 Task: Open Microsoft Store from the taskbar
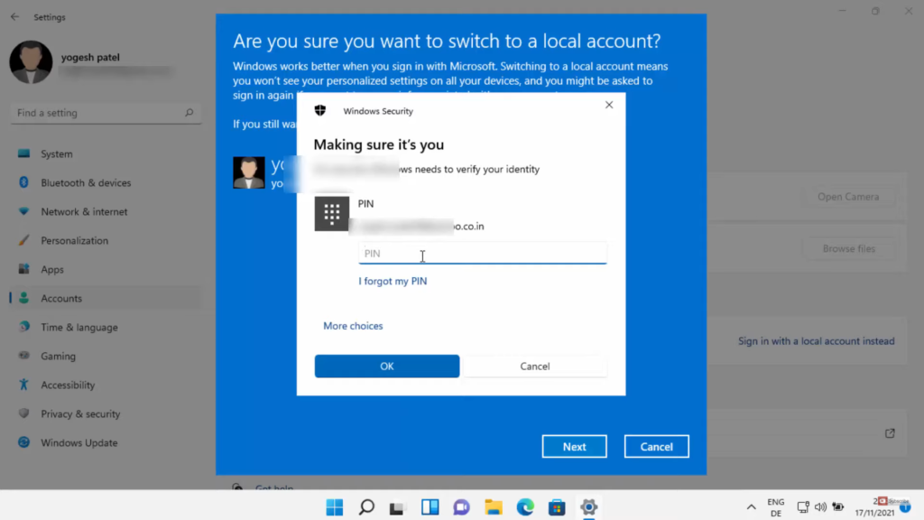pos(557,507)
